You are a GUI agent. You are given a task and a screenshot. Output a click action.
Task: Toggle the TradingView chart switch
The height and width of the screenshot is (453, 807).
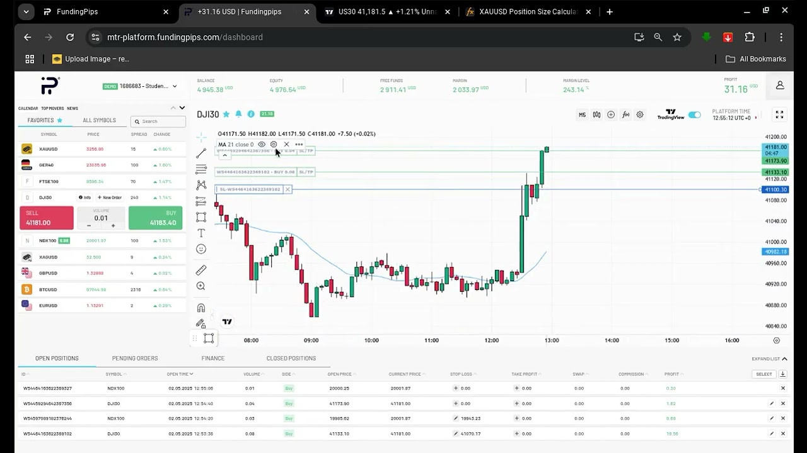695,115
